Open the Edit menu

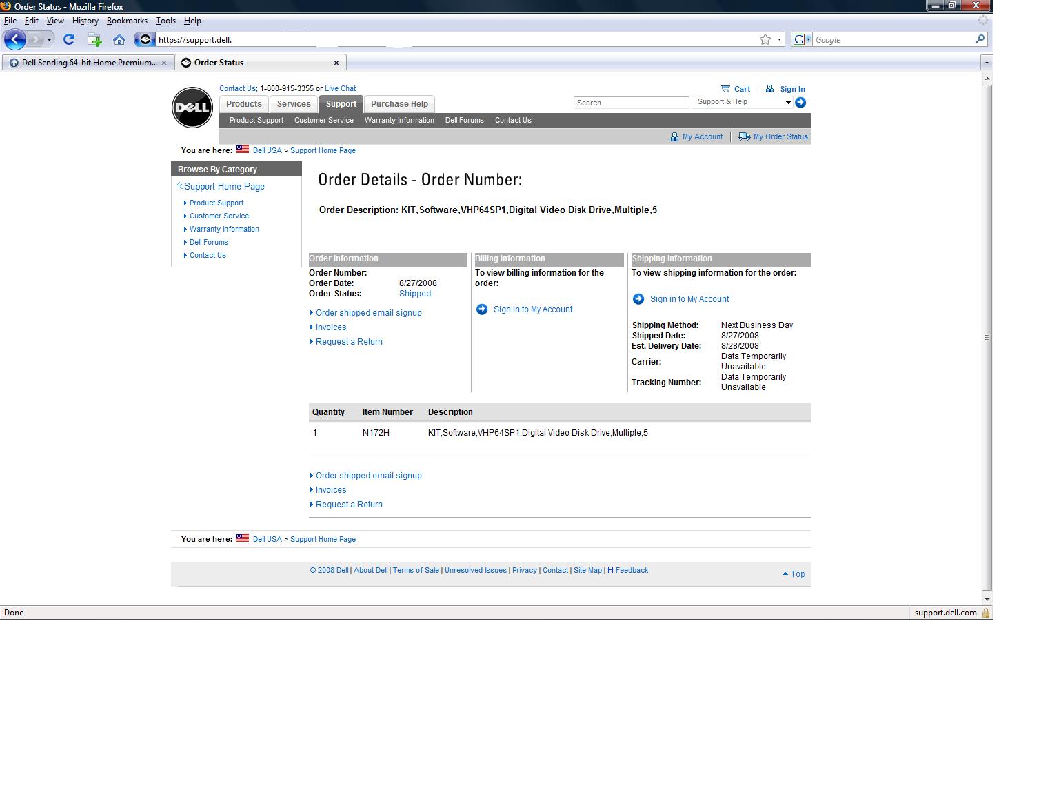pos(32,21)
